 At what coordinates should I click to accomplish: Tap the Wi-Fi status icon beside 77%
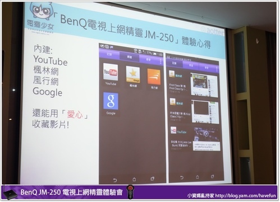point(135,50)
